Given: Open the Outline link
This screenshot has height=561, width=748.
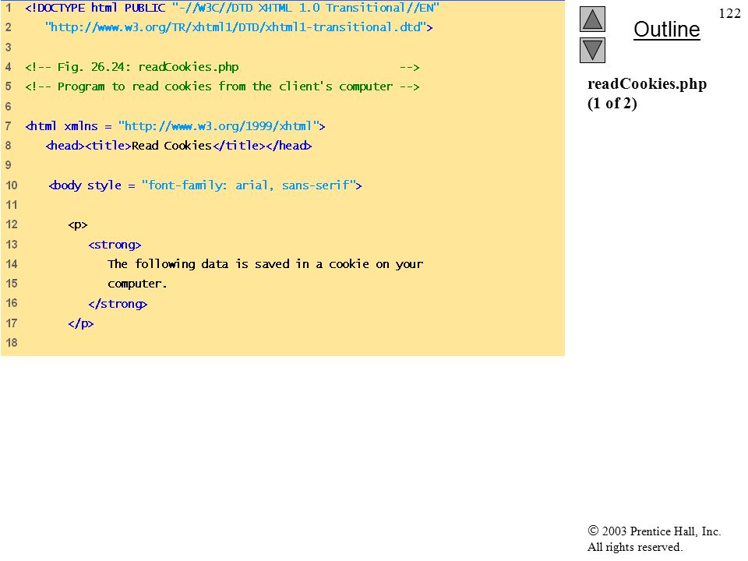Looking at the screenshot, I should pos(666,30).
